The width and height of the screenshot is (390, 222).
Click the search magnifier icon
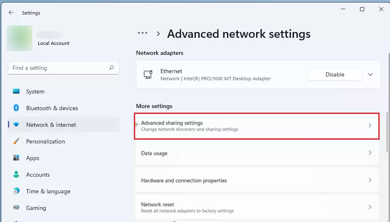click(x=111, y=68)
